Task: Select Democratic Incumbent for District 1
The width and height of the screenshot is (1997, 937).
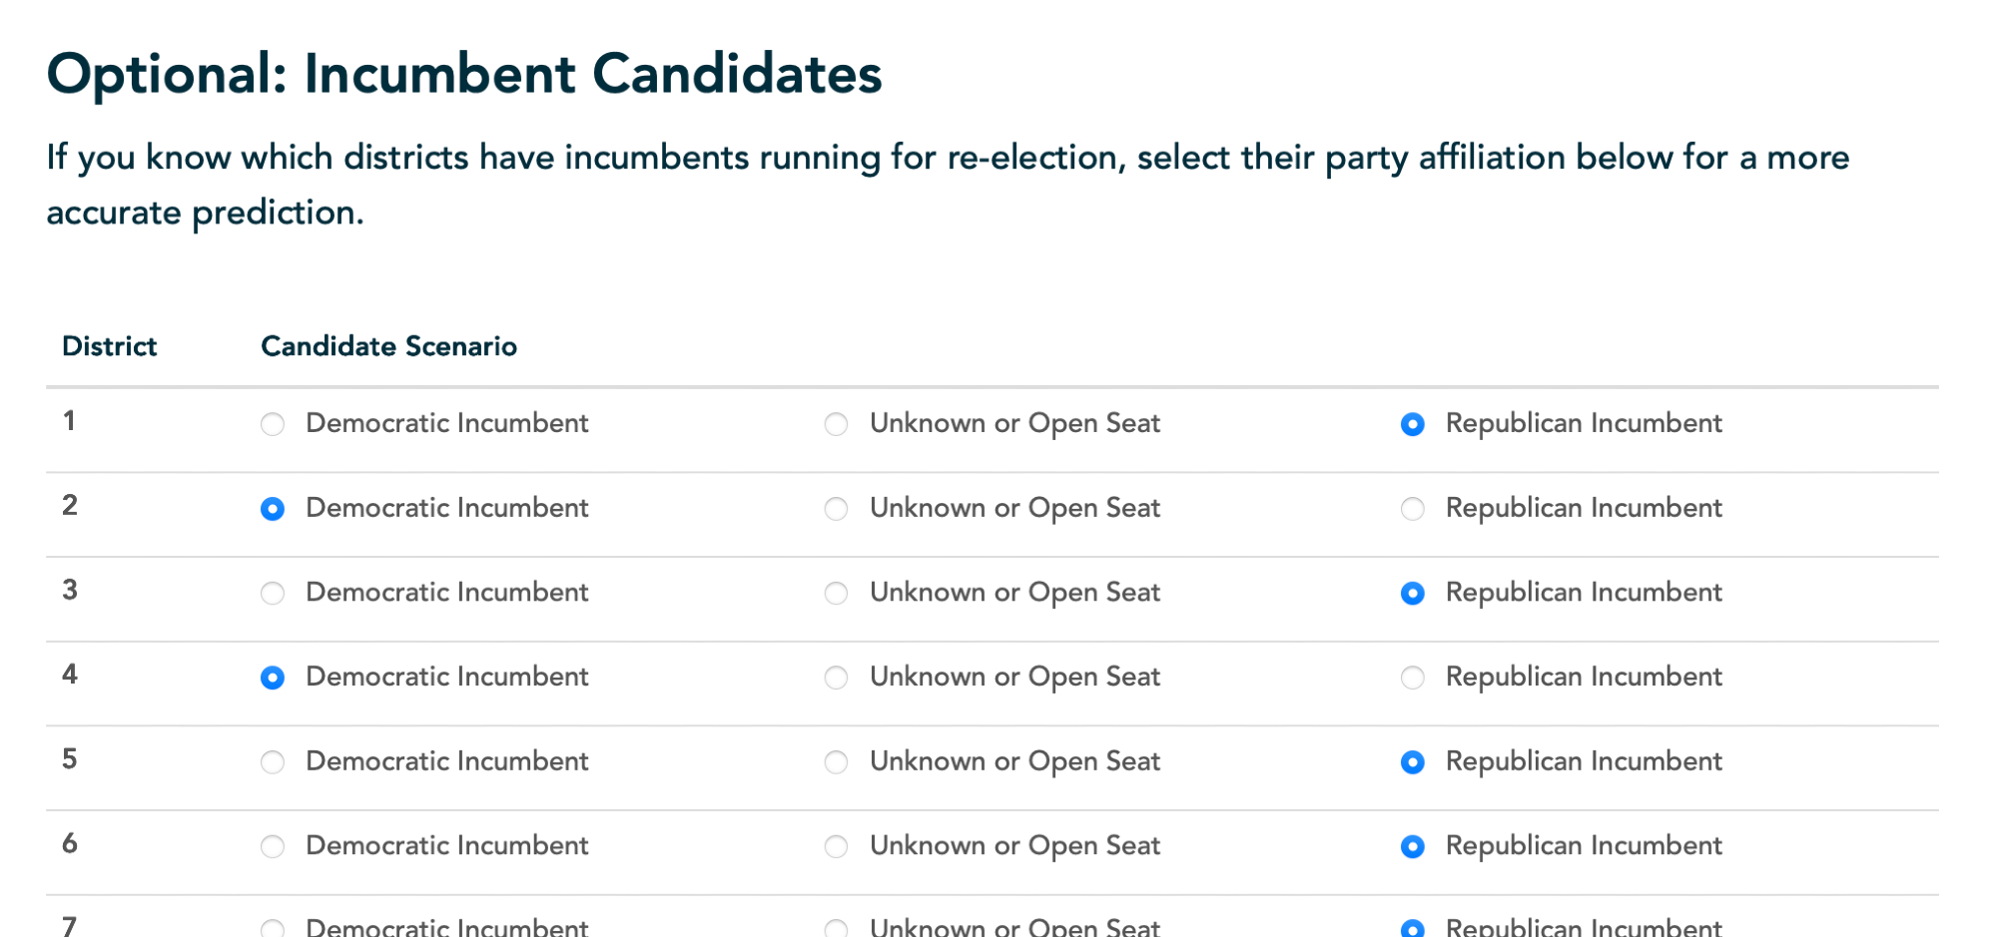Action: click(x=273, y=424)
